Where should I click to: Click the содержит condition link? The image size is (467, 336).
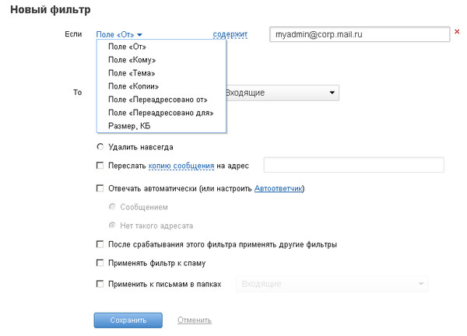click(230, 34)
